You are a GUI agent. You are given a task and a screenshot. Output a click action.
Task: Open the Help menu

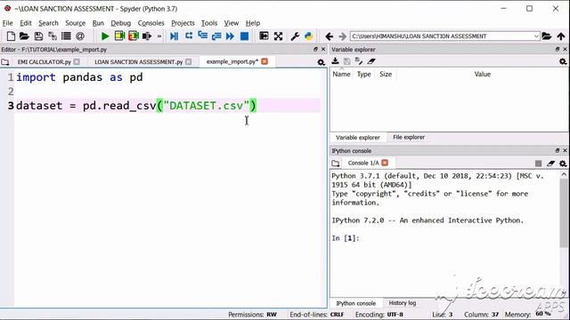pos(253,23)
